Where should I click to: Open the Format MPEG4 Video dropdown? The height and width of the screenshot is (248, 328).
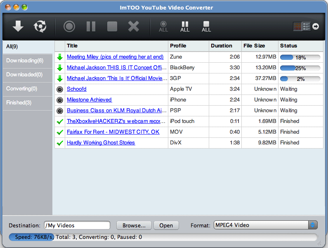coord(265,225)
